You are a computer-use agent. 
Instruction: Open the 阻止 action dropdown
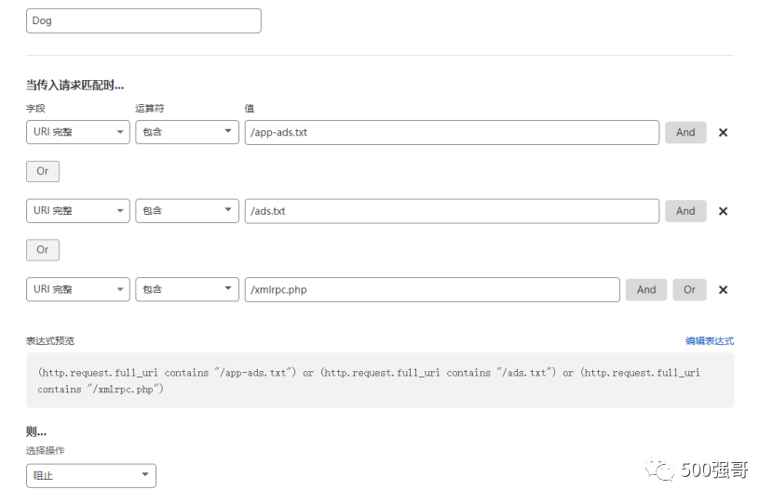[91, 475]
